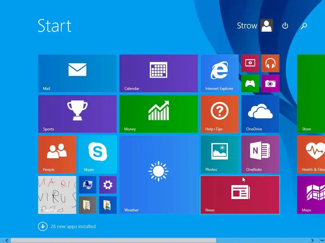
Task: Launch the Internet Explorer tile
Action: click(220, 73)
